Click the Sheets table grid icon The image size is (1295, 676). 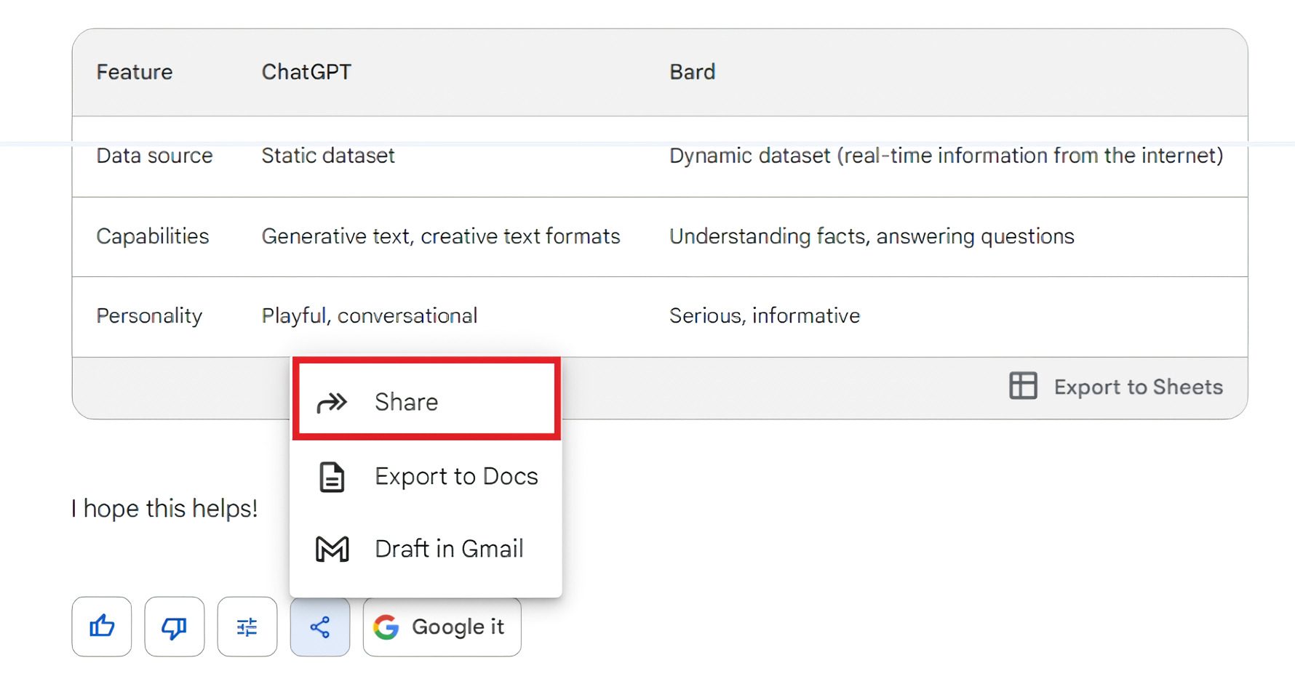pyautogui.click(x=1023, y=386)
